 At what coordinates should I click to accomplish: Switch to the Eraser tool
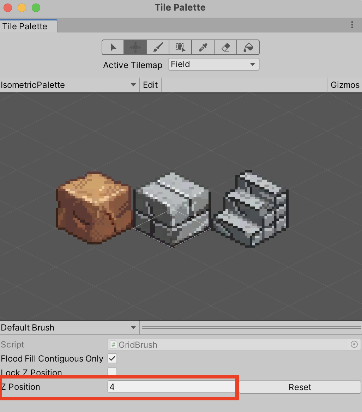[x=225, y=47]
